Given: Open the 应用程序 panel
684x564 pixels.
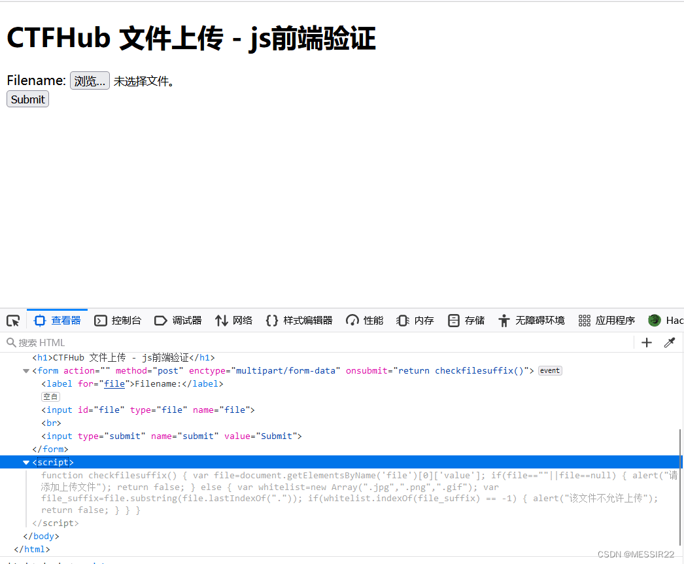Looking at the screenshot, I should click(x=607, y=321).
